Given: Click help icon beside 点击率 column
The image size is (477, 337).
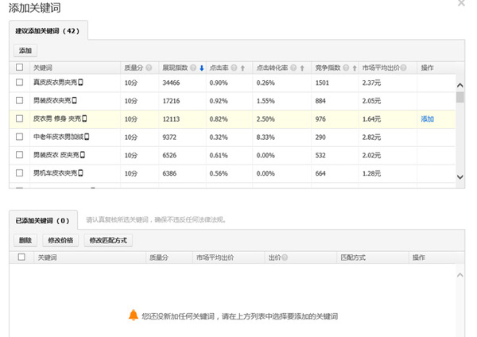Looking at the screenshot, I should click(x=233, y=68).
